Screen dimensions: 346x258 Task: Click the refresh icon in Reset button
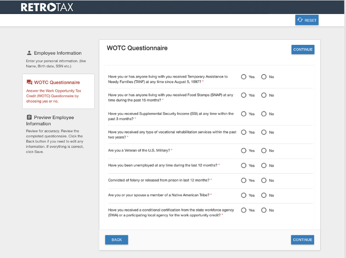[x=300, y=20]
